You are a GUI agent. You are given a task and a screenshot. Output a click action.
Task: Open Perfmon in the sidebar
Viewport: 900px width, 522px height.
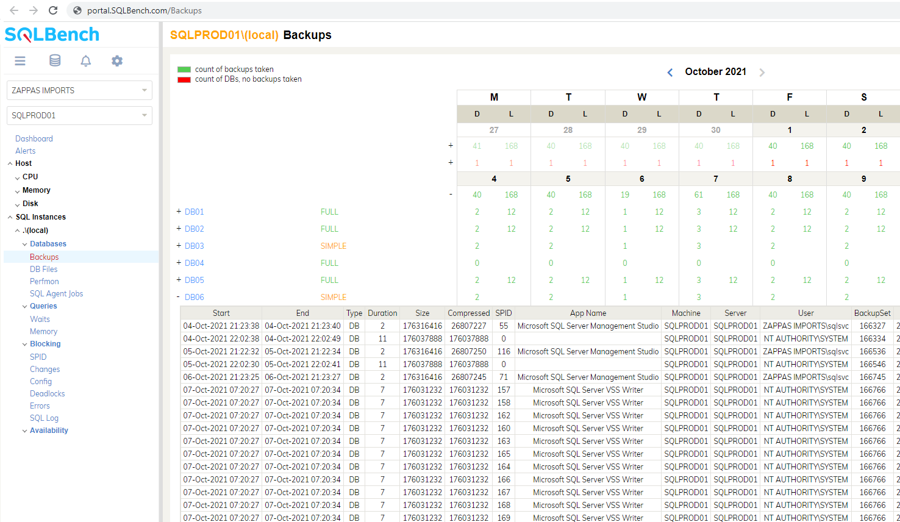pyautogui.click(x=45, y=282)
